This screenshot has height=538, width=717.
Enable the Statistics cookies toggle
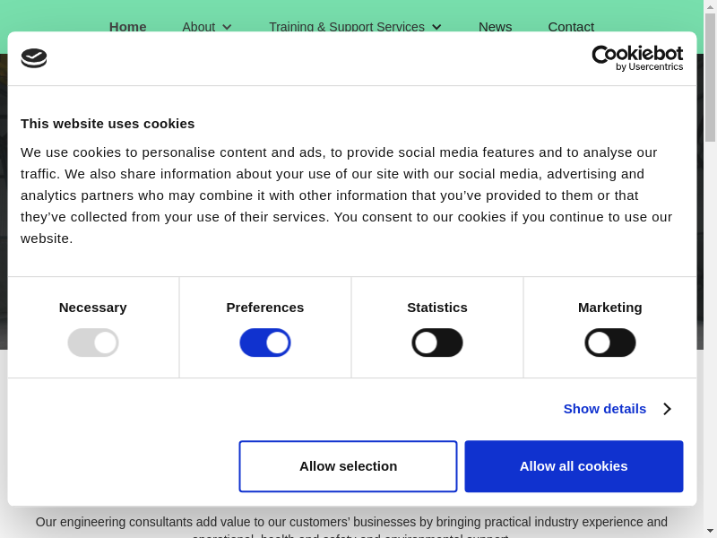point(437,343)
